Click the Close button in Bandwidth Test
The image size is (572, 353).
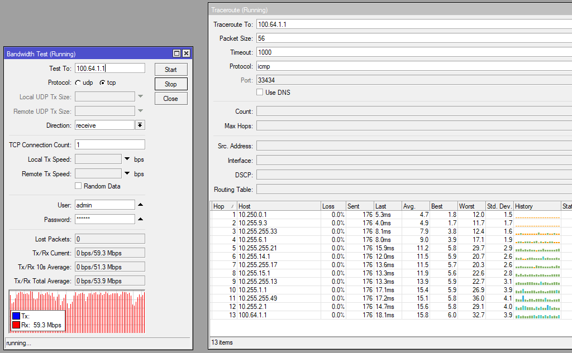pos(171,99)
